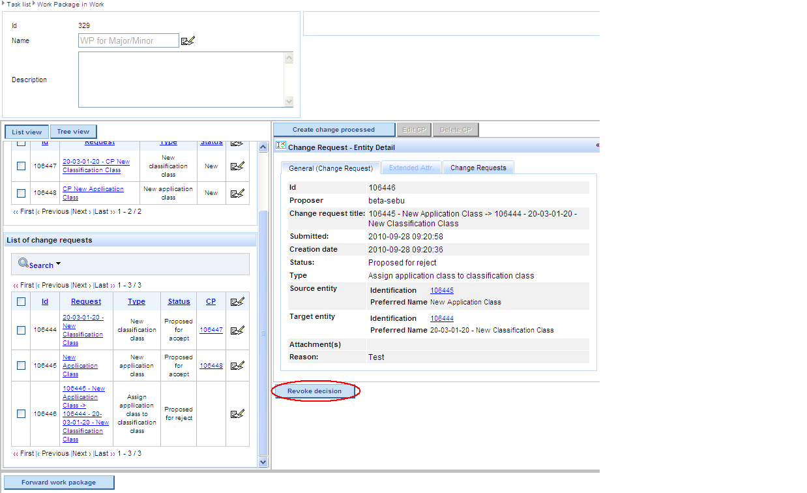Collapse the Entity Detail panel chevron
The image size is (807, 493).
pos(596,146)
